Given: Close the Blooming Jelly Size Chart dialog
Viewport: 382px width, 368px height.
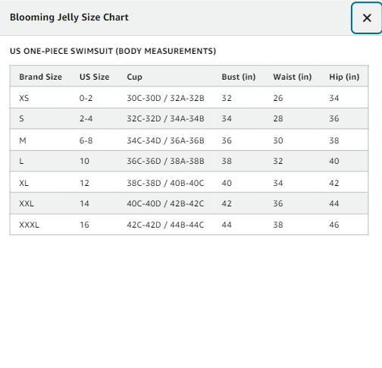Looking at the screenshot, I should pyautogui.click(x=367, y=18).
